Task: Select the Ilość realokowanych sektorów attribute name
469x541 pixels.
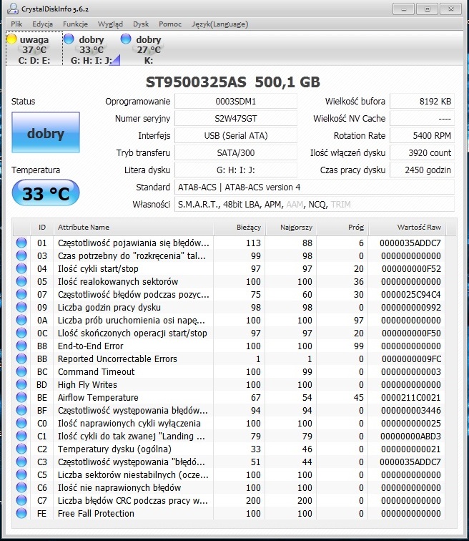Action: pyautogui.click(x=118, y=281)
